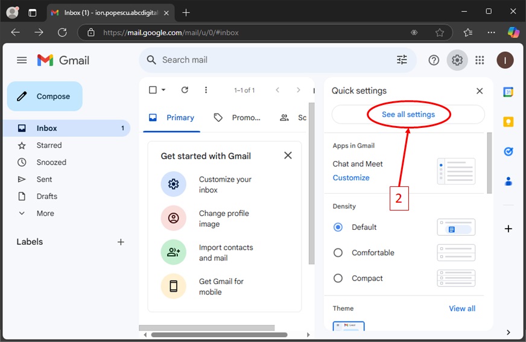
Task: Toggle the main menu hamburger
Action: (x=22, y=60)
